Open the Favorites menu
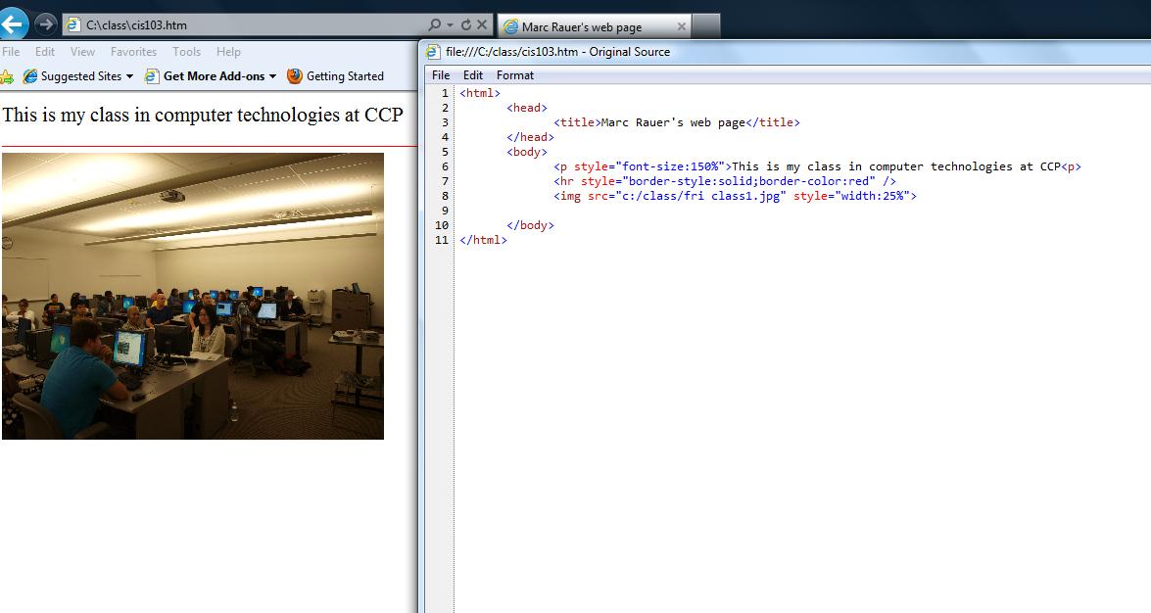This screenshot has width=1151, height=613. pyautogui.click(x=133, y=51)
